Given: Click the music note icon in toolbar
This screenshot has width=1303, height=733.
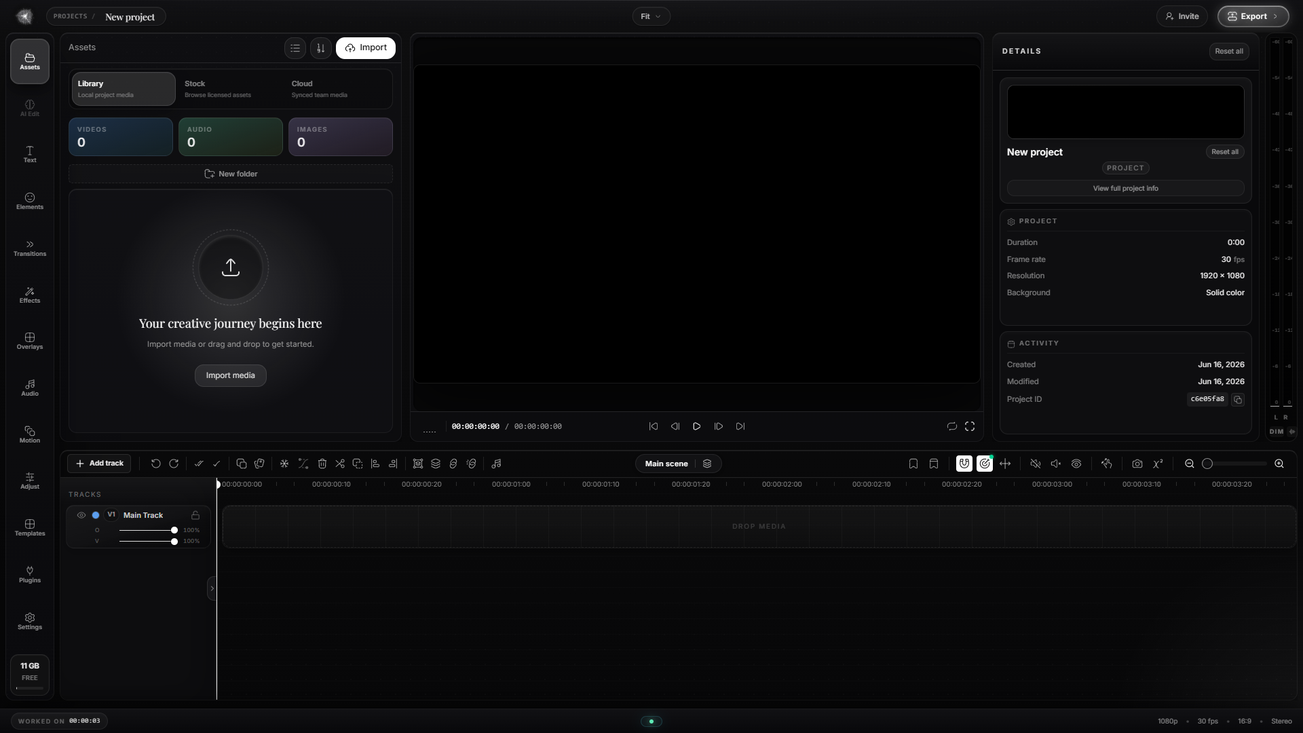Looking at the screenshot, I should click(496, 464).
